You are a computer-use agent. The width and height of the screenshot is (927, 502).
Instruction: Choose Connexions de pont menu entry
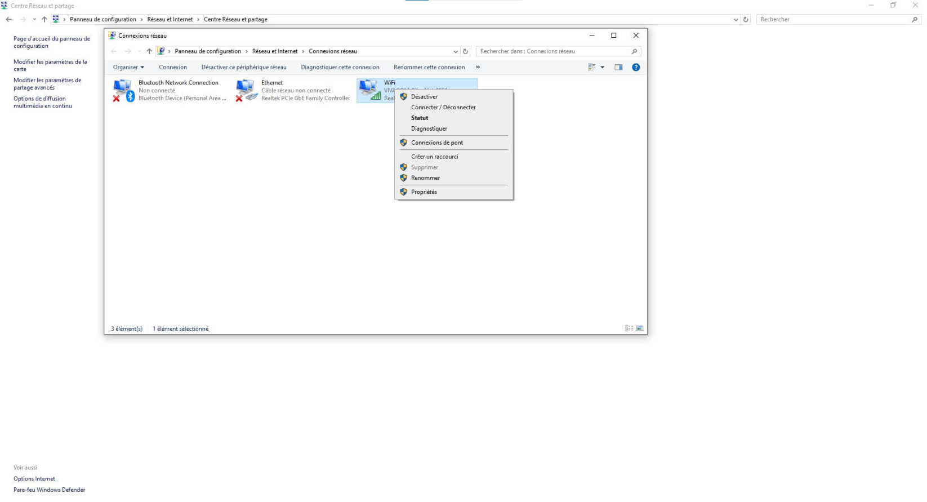(454, 143)
